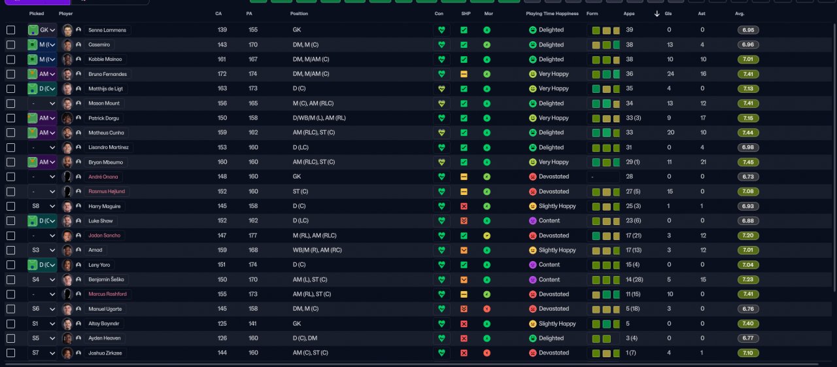Click Bryan Mbeumo's 7.45 rating pill
This screenshot has height=367, width=837.
(749, 162)
